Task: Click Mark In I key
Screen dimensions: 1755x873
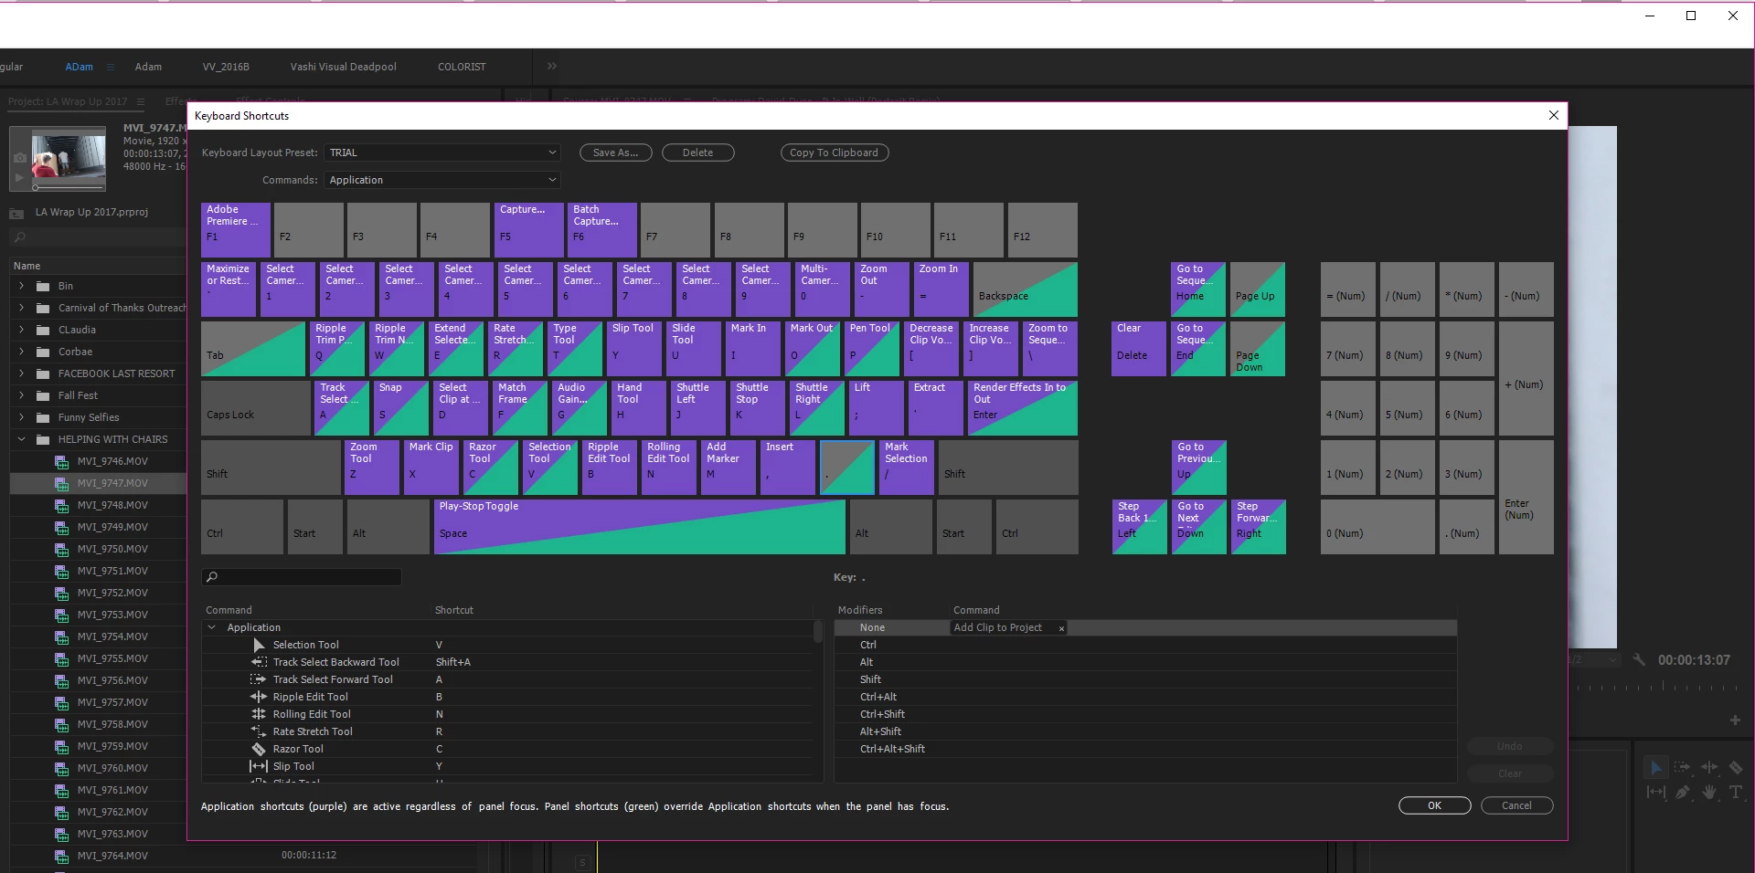Action: point(753,349)
